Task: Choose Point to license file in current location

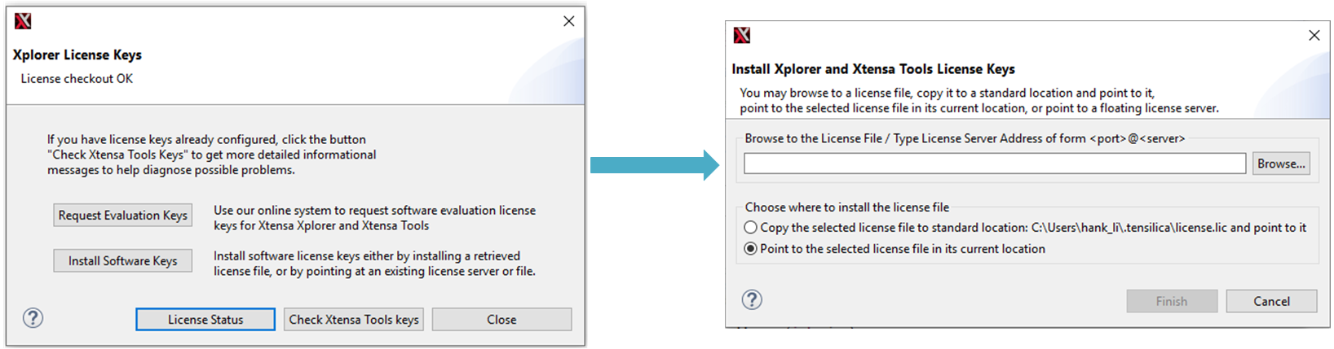Action: 751,249
